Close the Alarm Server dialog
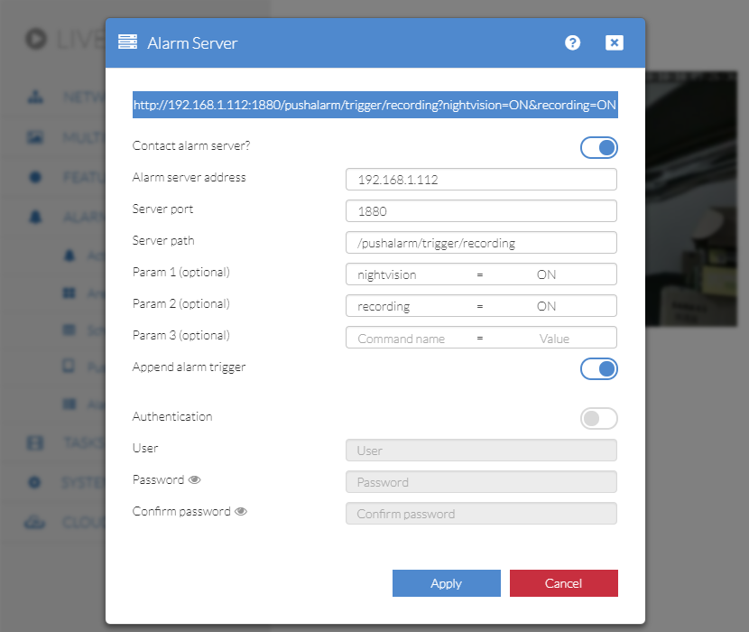Image resolution: width=749 pixels, height=632 pixels. click(614, 42)
